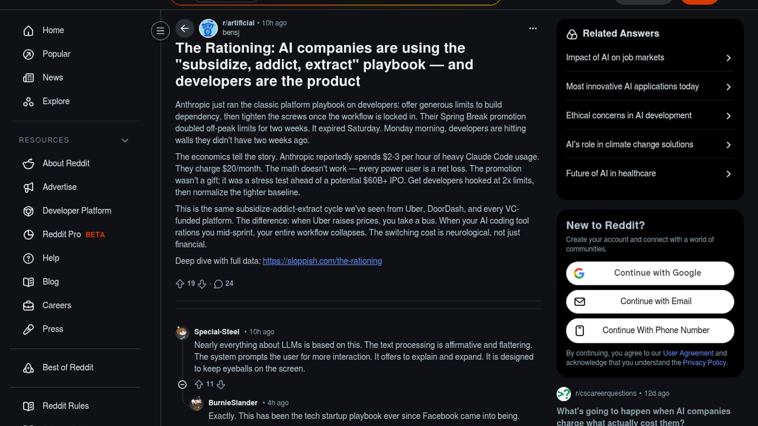Viewport: 758px width, 426px height.
Task: Upvote the main post
Action: [180, 284]
